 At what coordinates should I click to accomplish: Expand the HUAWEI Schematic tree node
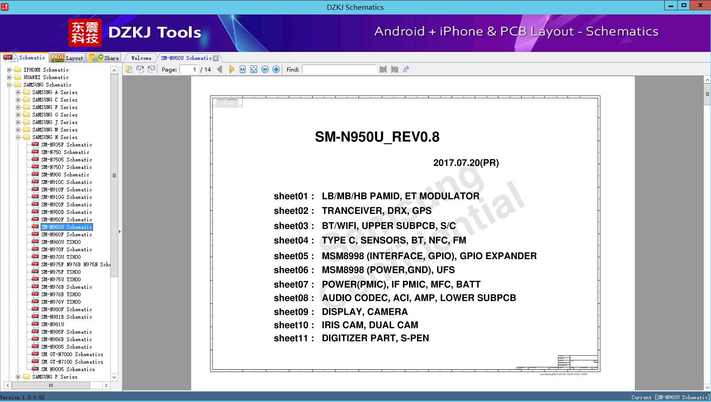(x=9, y=77)
